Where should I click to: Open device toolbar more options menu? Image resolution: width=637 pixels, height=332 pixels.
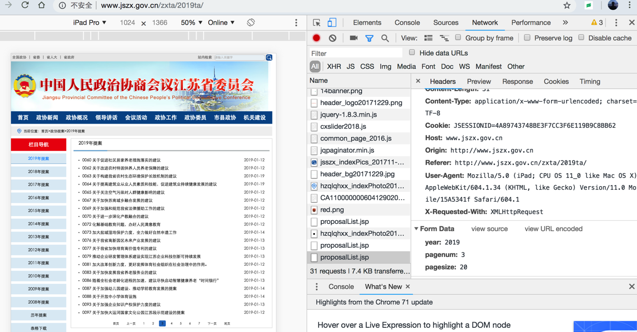point(296,23)
